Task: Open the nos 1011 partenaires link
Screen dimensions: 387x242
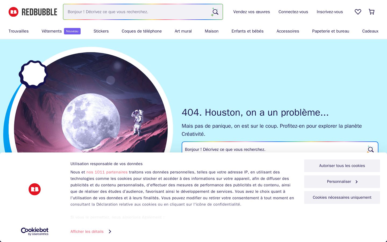Action: click(107, 172)
